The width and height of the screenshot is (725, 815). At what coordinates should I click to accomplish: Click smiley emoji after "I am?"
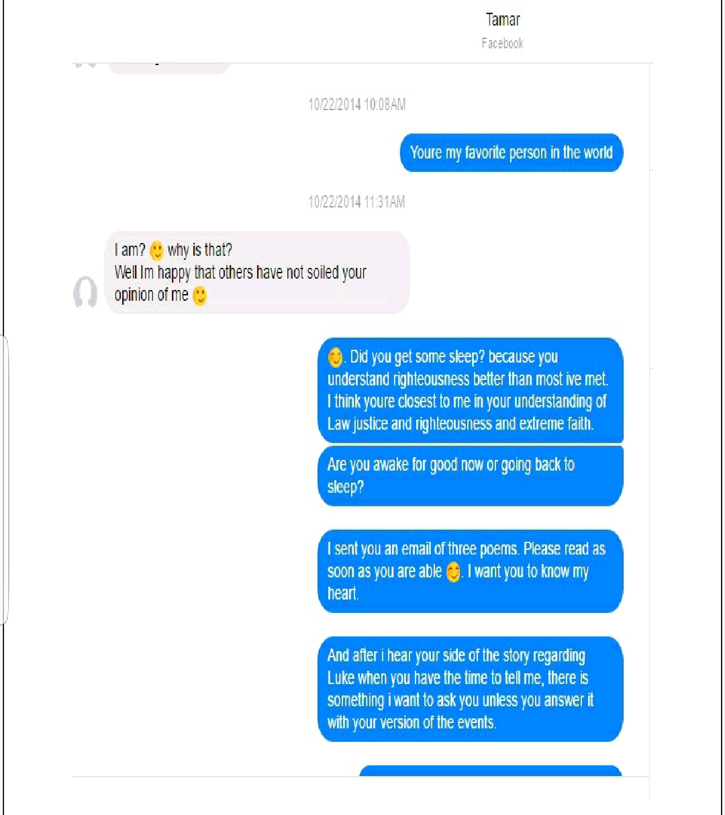tap(156, 250)
